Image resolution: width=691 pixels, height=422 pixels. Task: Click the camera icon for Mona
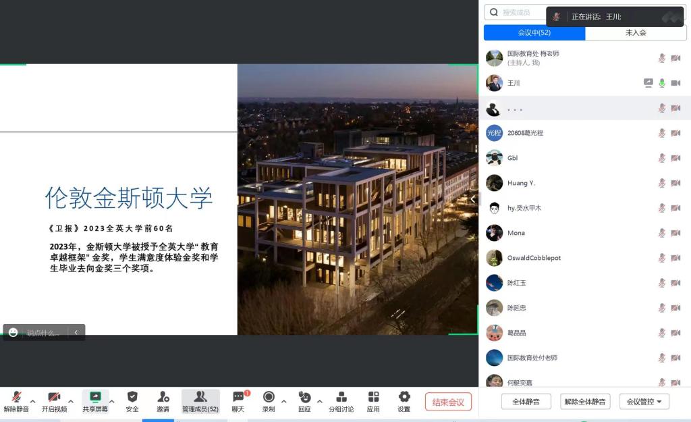point(675,233)
